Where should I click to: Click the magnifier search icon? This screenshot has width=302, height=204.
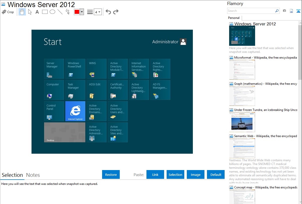(277, 11)
